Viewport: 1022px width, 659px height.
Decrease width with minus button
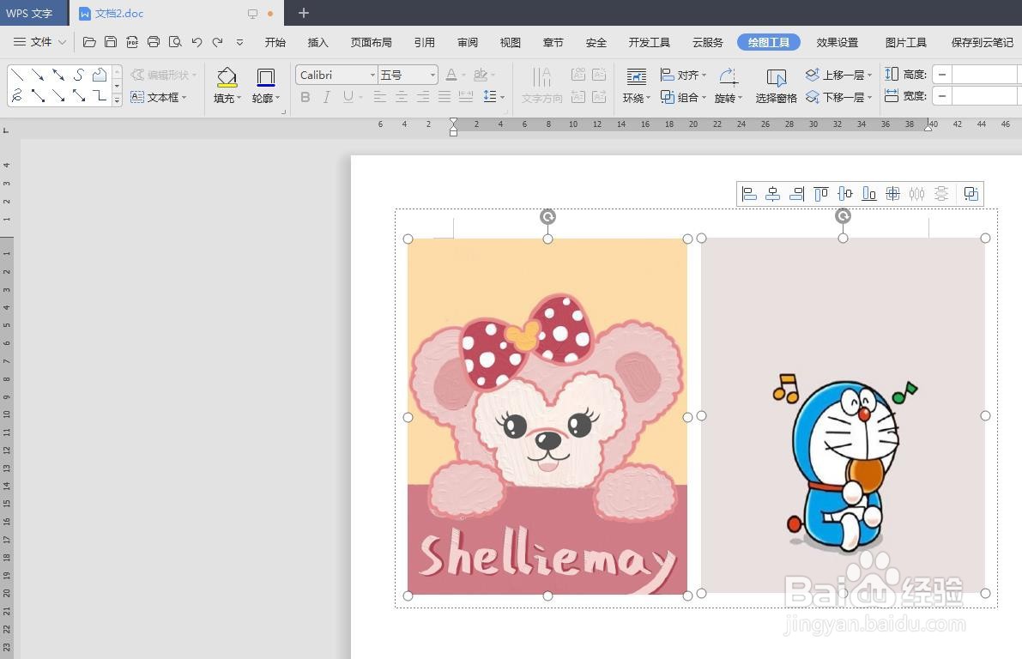tap(942, 96)
